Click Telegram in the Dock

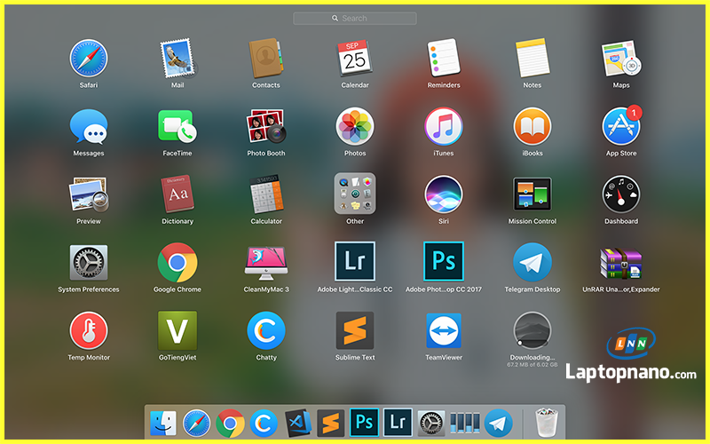(x=498, y=424)
